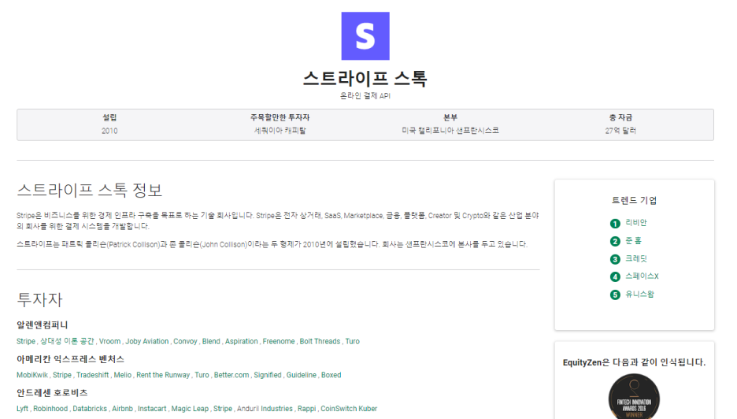Click the 안드레센 호로비츠 investor heading
This screenshot has height=419, width=737.
[x=52, y=393]
